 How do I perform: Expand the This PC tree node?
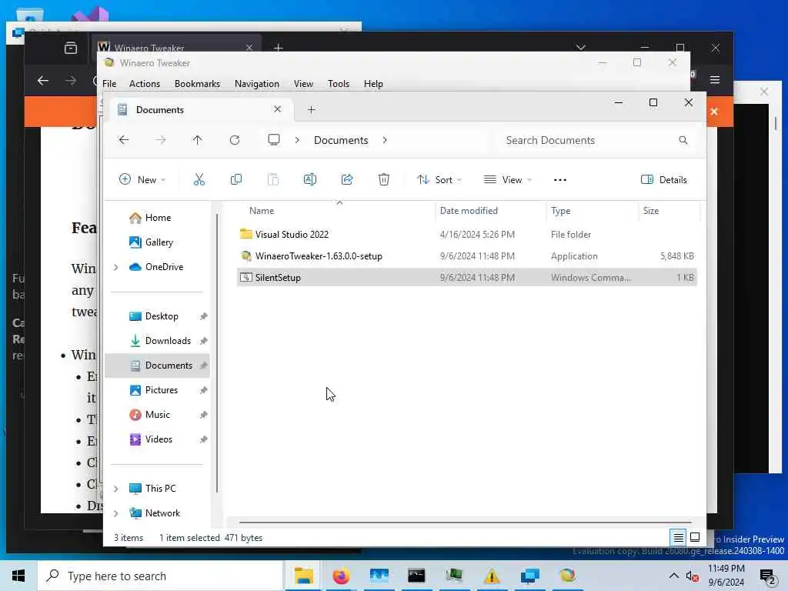[x=116, y=489]
